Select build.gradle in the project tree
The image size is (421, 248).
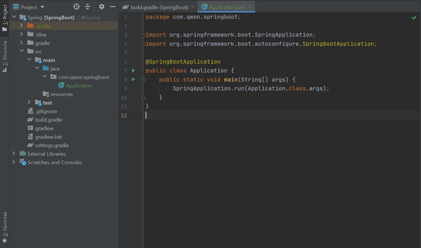click(49, 120)
